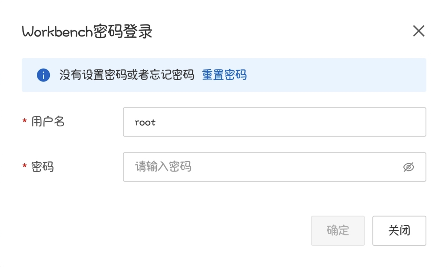Screen dimensions: 447x267
Task: Place cursor on the root username text
Action: coord(145,122)
